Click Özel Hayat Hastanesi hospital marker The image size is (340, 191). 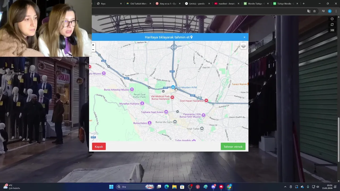(x=206, y=101)
